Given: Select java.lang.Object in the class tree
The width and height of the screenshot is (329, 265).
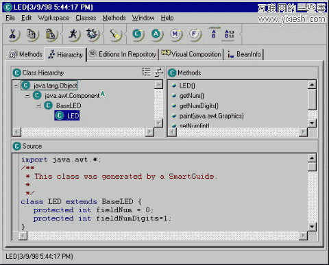Looking at the screenshot, I should pyautogui.click(x=56, y=86).
